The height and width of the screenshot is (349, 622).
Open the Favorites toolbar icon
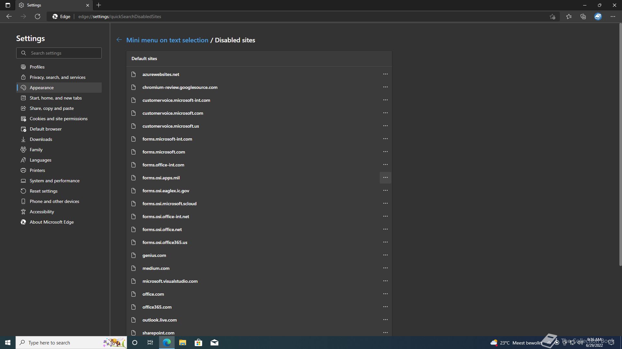(x=569, y=16)
